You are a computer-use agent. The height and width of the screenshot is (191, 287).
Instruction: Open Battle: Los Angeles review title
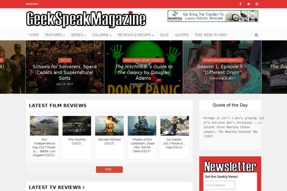(x=44, y=148)
